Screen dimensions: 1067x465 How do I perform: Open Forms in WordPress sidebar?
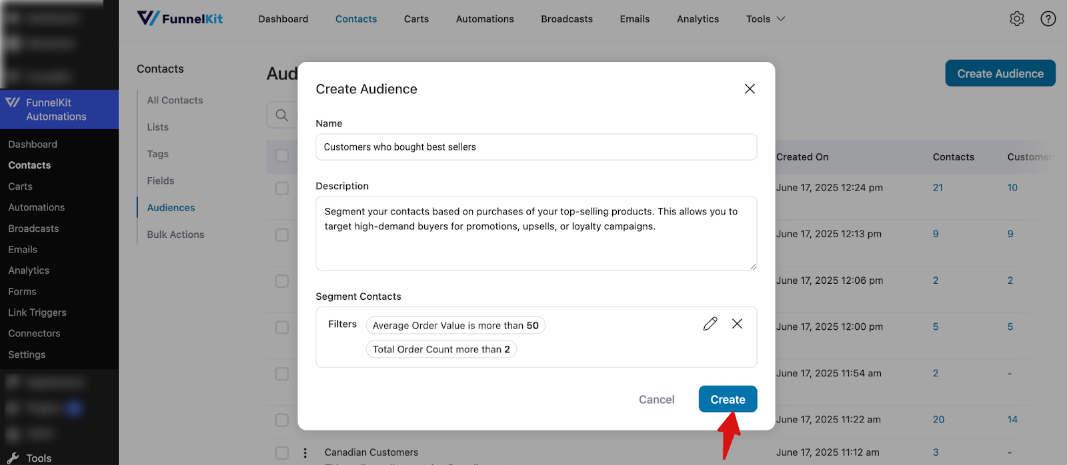click(22, 292)
